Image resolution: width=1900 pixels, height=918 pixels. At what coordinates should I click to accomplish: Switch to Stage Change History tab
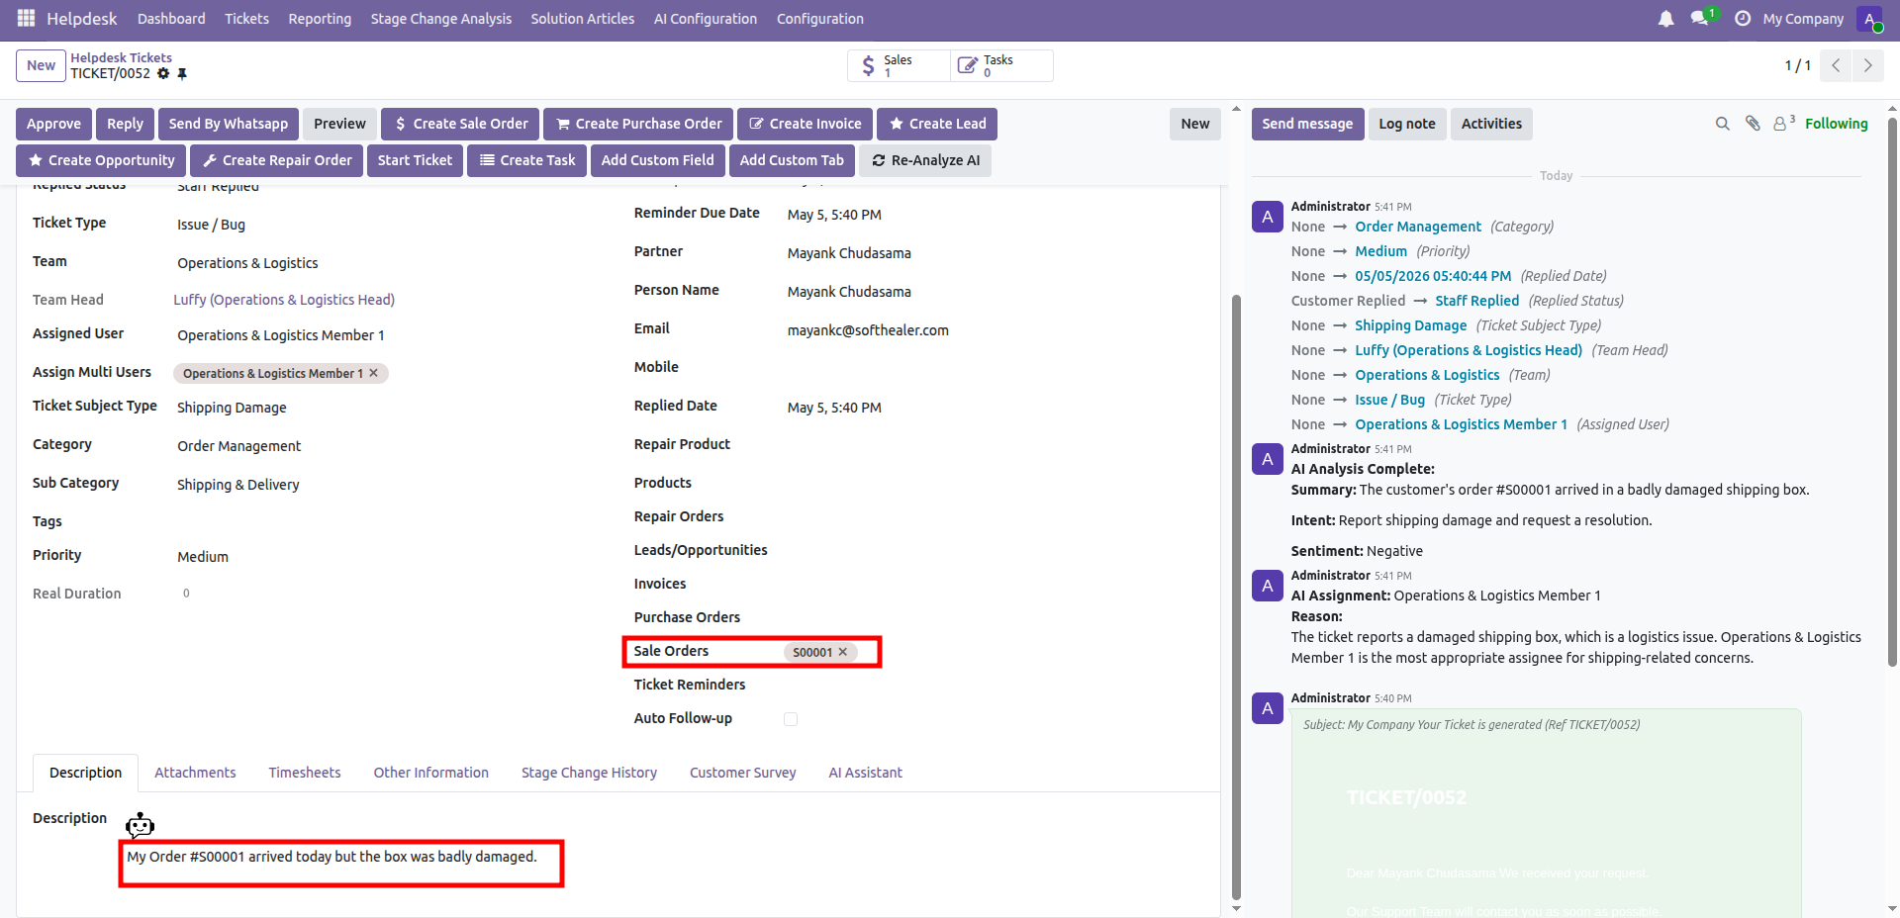coord(589,773)
